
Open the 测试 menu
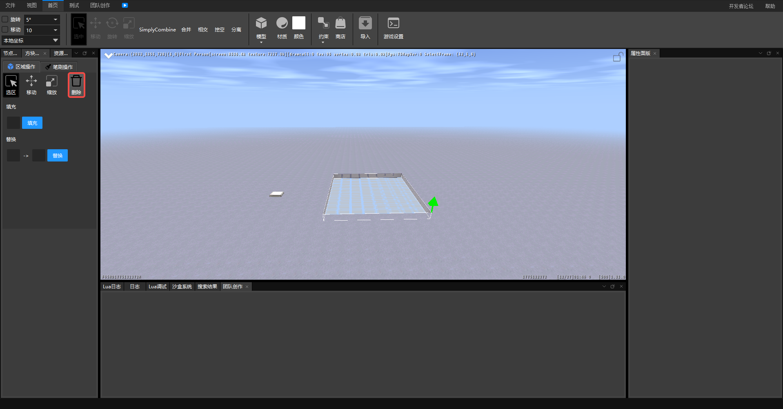74,5
